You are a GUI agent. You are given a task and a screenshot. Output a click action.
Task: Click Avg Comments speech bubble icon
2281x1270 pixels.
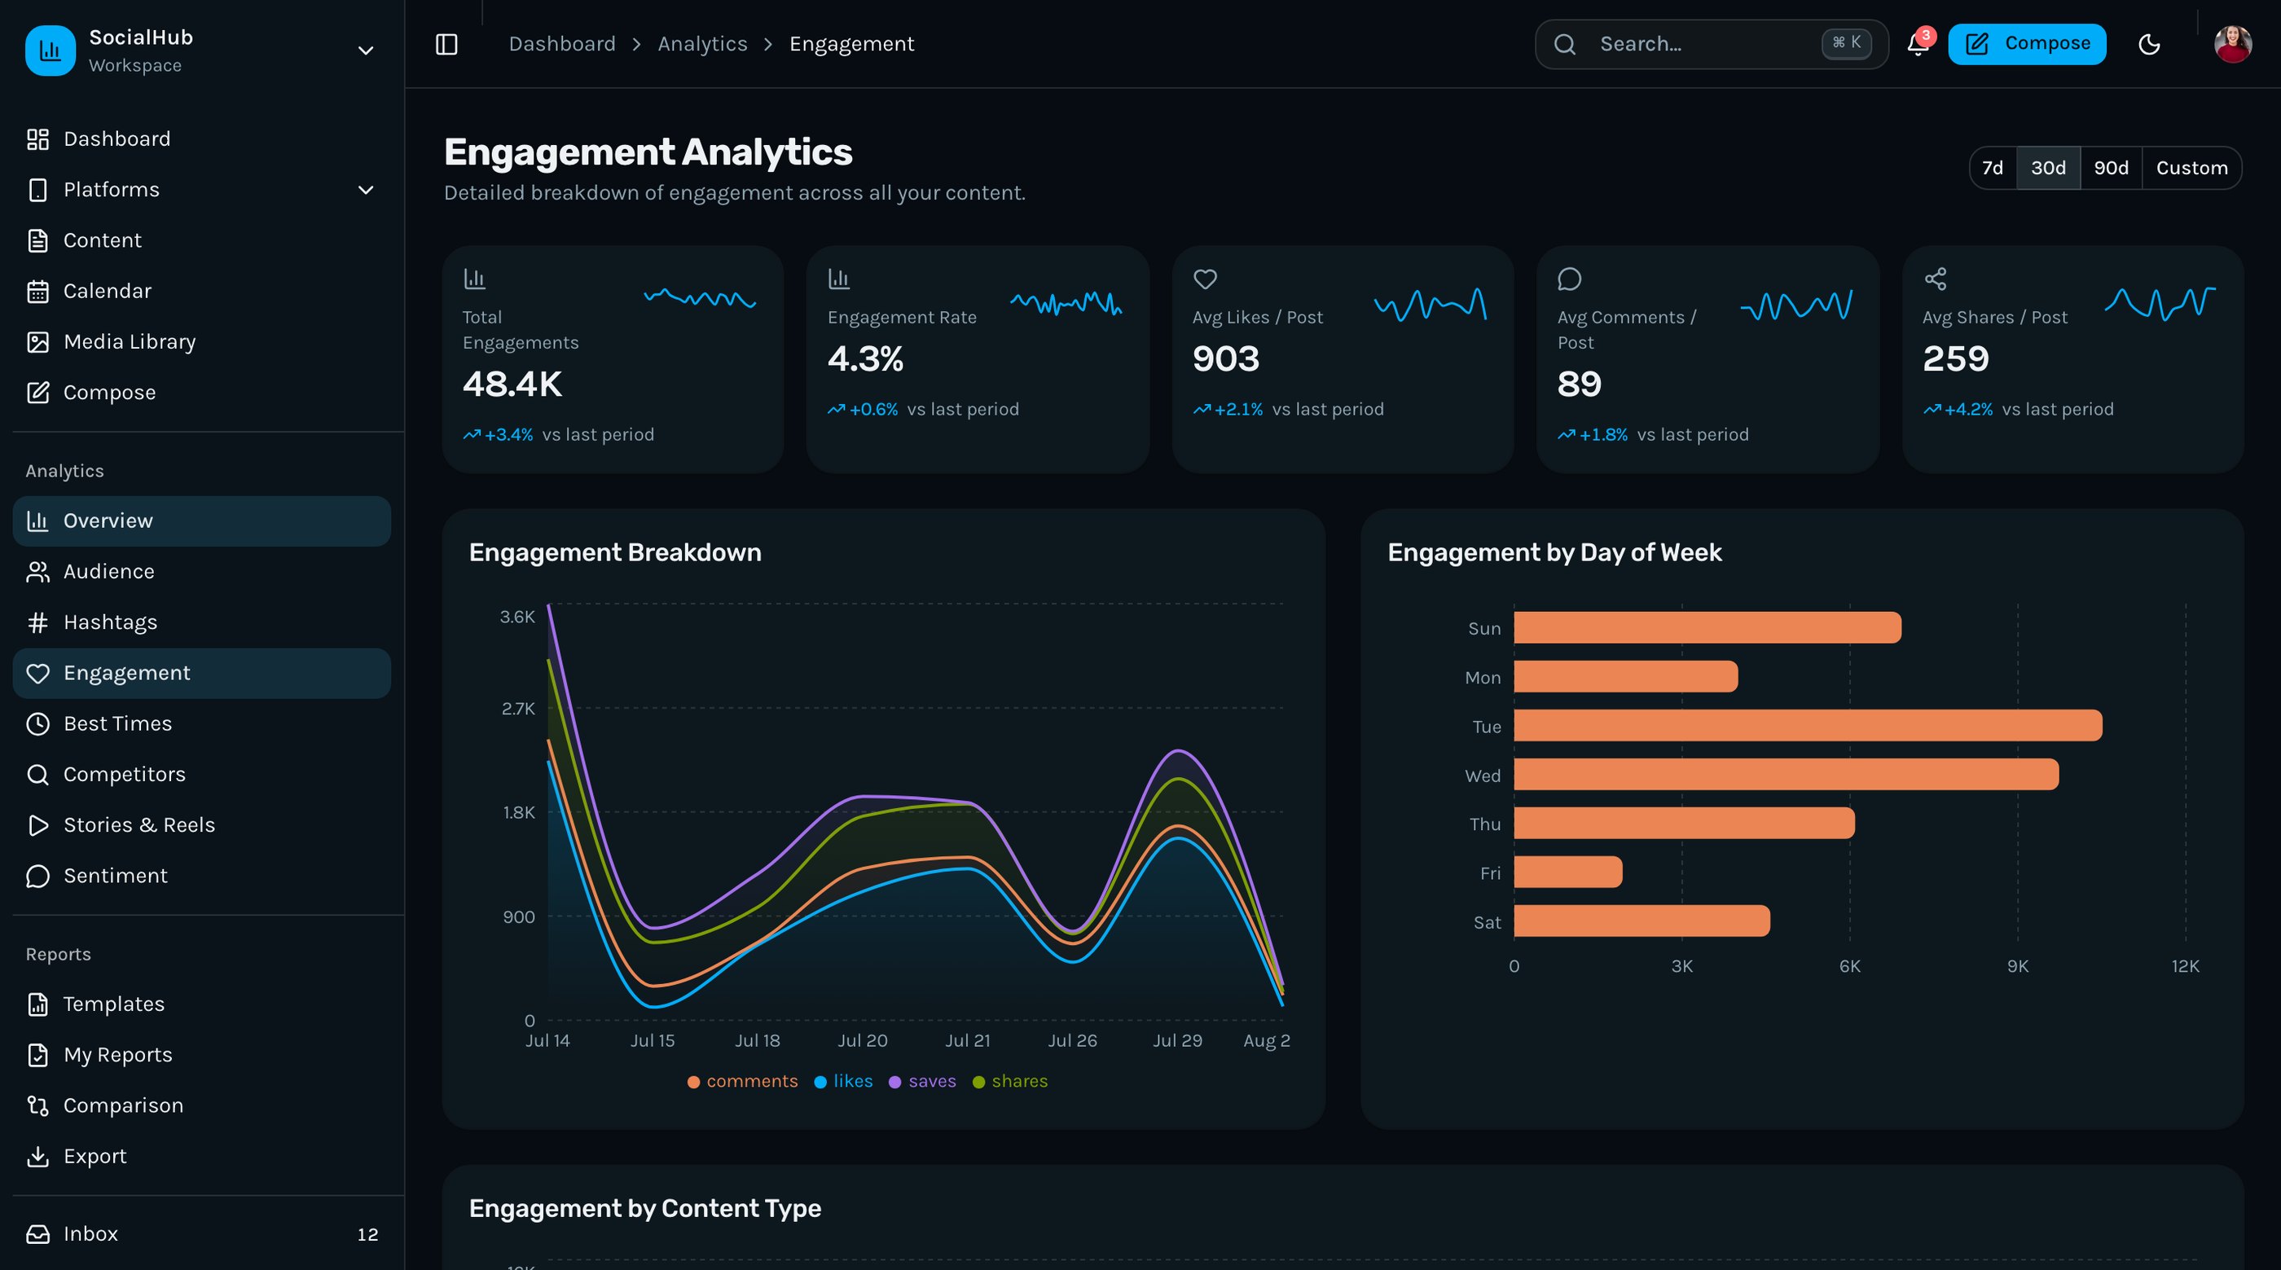(1569, 279)
